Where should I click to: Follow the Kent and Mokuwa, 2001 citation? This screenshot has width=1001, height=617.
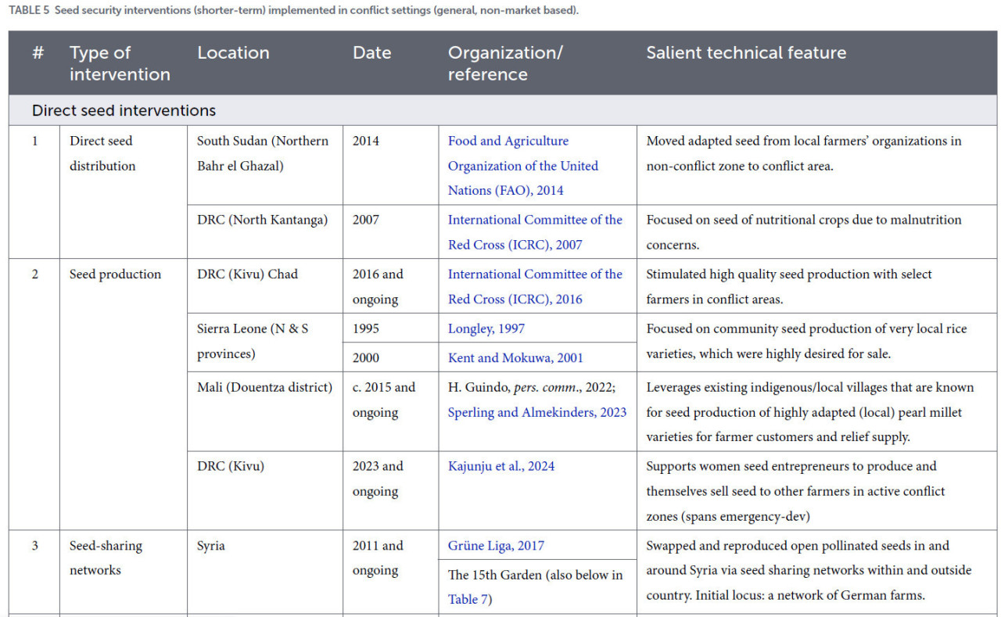[515, 357]
